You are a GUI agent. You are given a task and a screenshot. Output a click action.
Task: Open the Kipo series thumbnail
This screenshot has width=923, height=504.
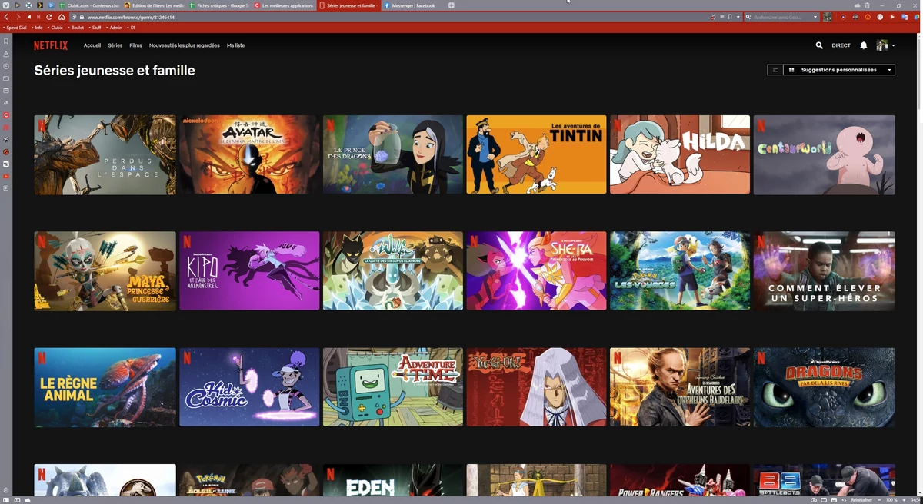pos(249,271)
